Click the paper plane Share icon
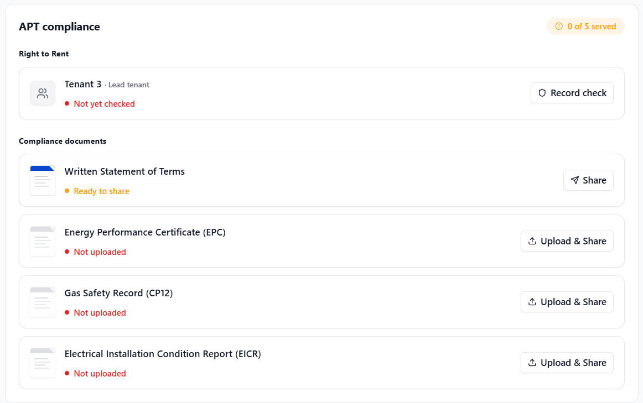The width and height of the screenshot is (643, 403). 575,180
